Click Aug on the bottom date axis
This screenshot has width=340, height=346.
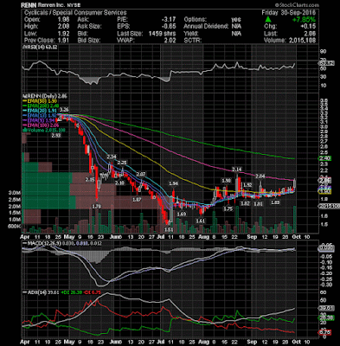pyautogui.click(x=203, y=342)
